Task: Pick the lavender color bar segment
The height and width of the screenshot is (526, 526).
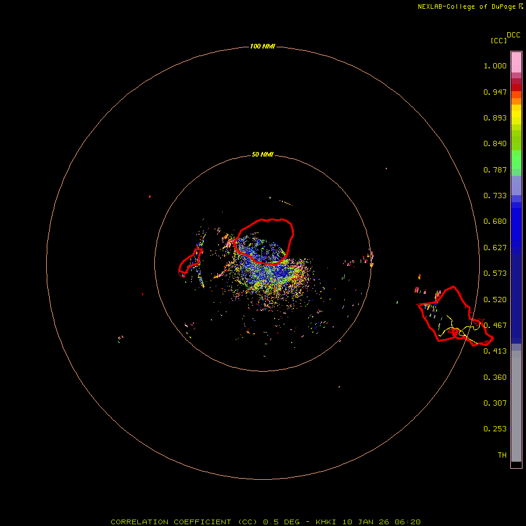Action: point(516,186)
